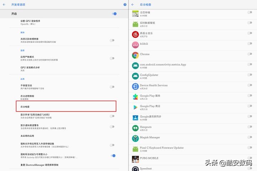
Task: Tap the PUBG MOBILE game icon
Action: coord(135,159)
